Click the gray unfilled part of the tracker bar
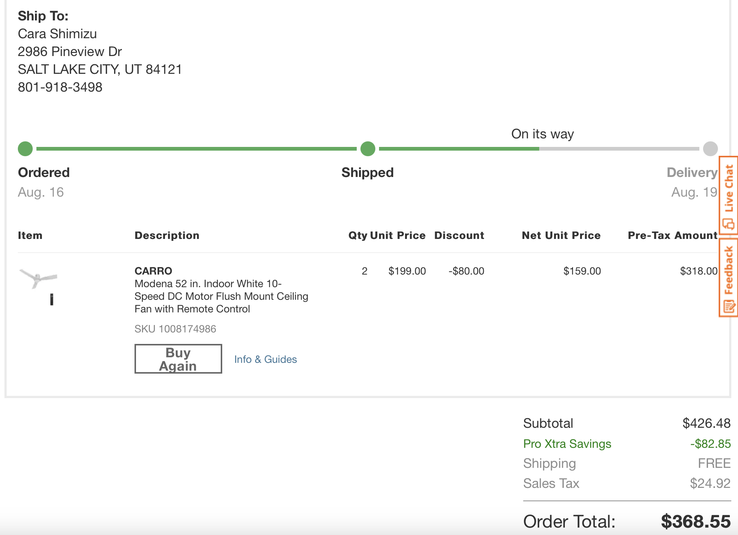 coord(619,149)
